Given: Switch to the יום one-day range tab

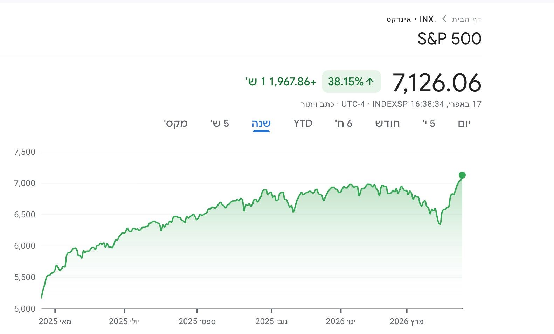Looking at the screenshot, I should (x=464, y=123).
